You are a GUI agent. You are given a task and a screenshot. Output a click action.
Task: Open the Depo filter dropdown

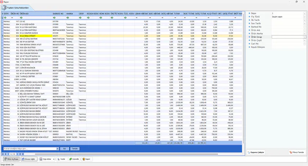click(x=305, y=14)
